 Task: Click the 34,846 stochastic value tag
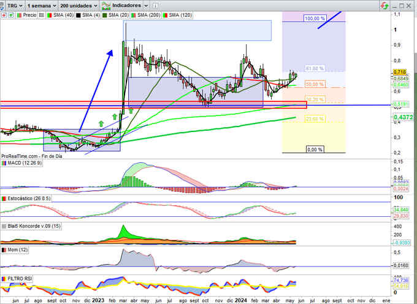point(401,210)
